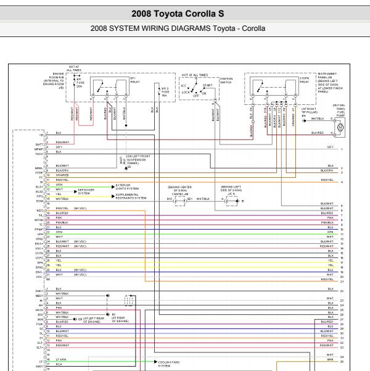
Task: Select the "FUEL PUMP" label
Action: pos(340,114)
